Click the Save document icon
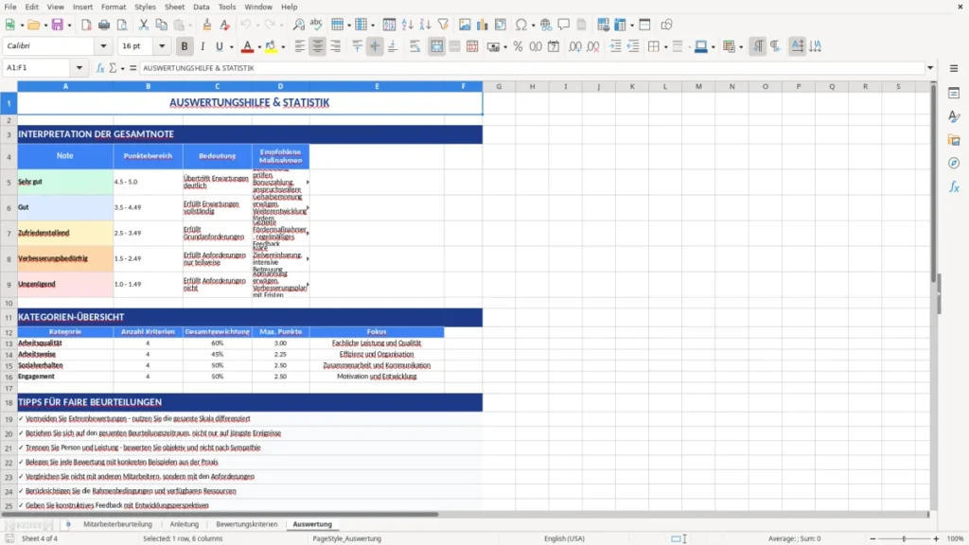This screenshot has height=545, width=969. pos(58,25)
